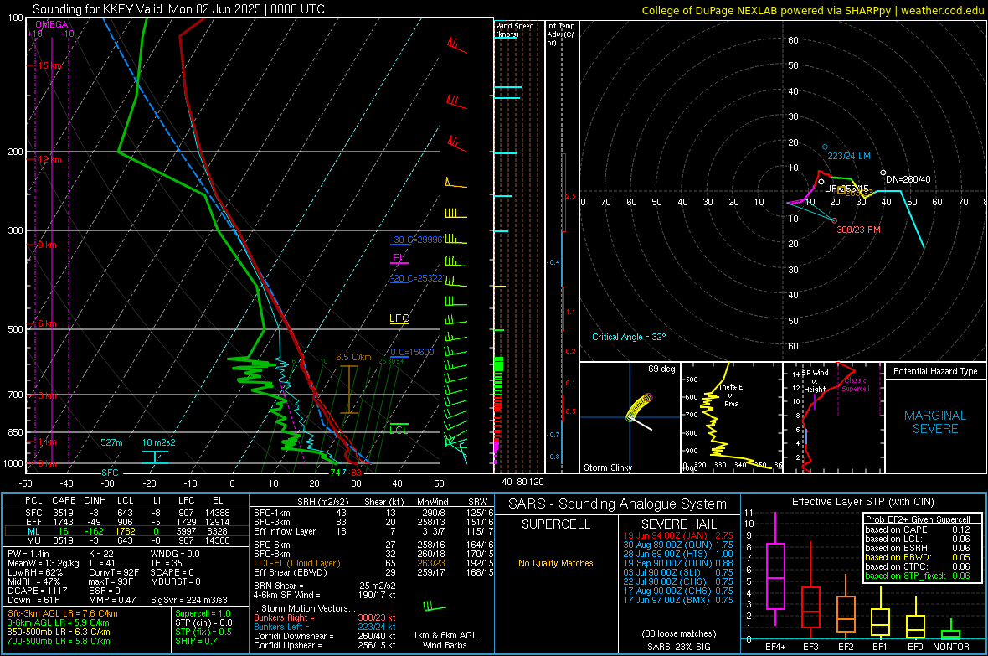Screen dimensions: 988x656
Task: Click the Theta-E v. Pres inset label
Action: pos(731,395)
